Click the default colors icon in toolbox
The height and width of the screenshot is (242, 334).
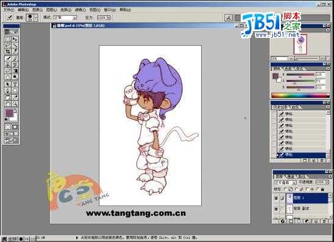click(x=6, y=120)
